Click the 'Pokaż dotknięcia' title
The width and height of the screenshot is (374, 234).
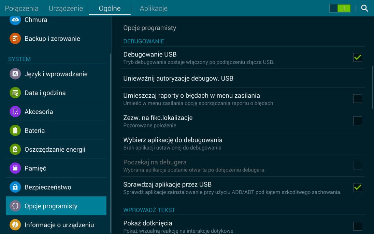point(148,223)
